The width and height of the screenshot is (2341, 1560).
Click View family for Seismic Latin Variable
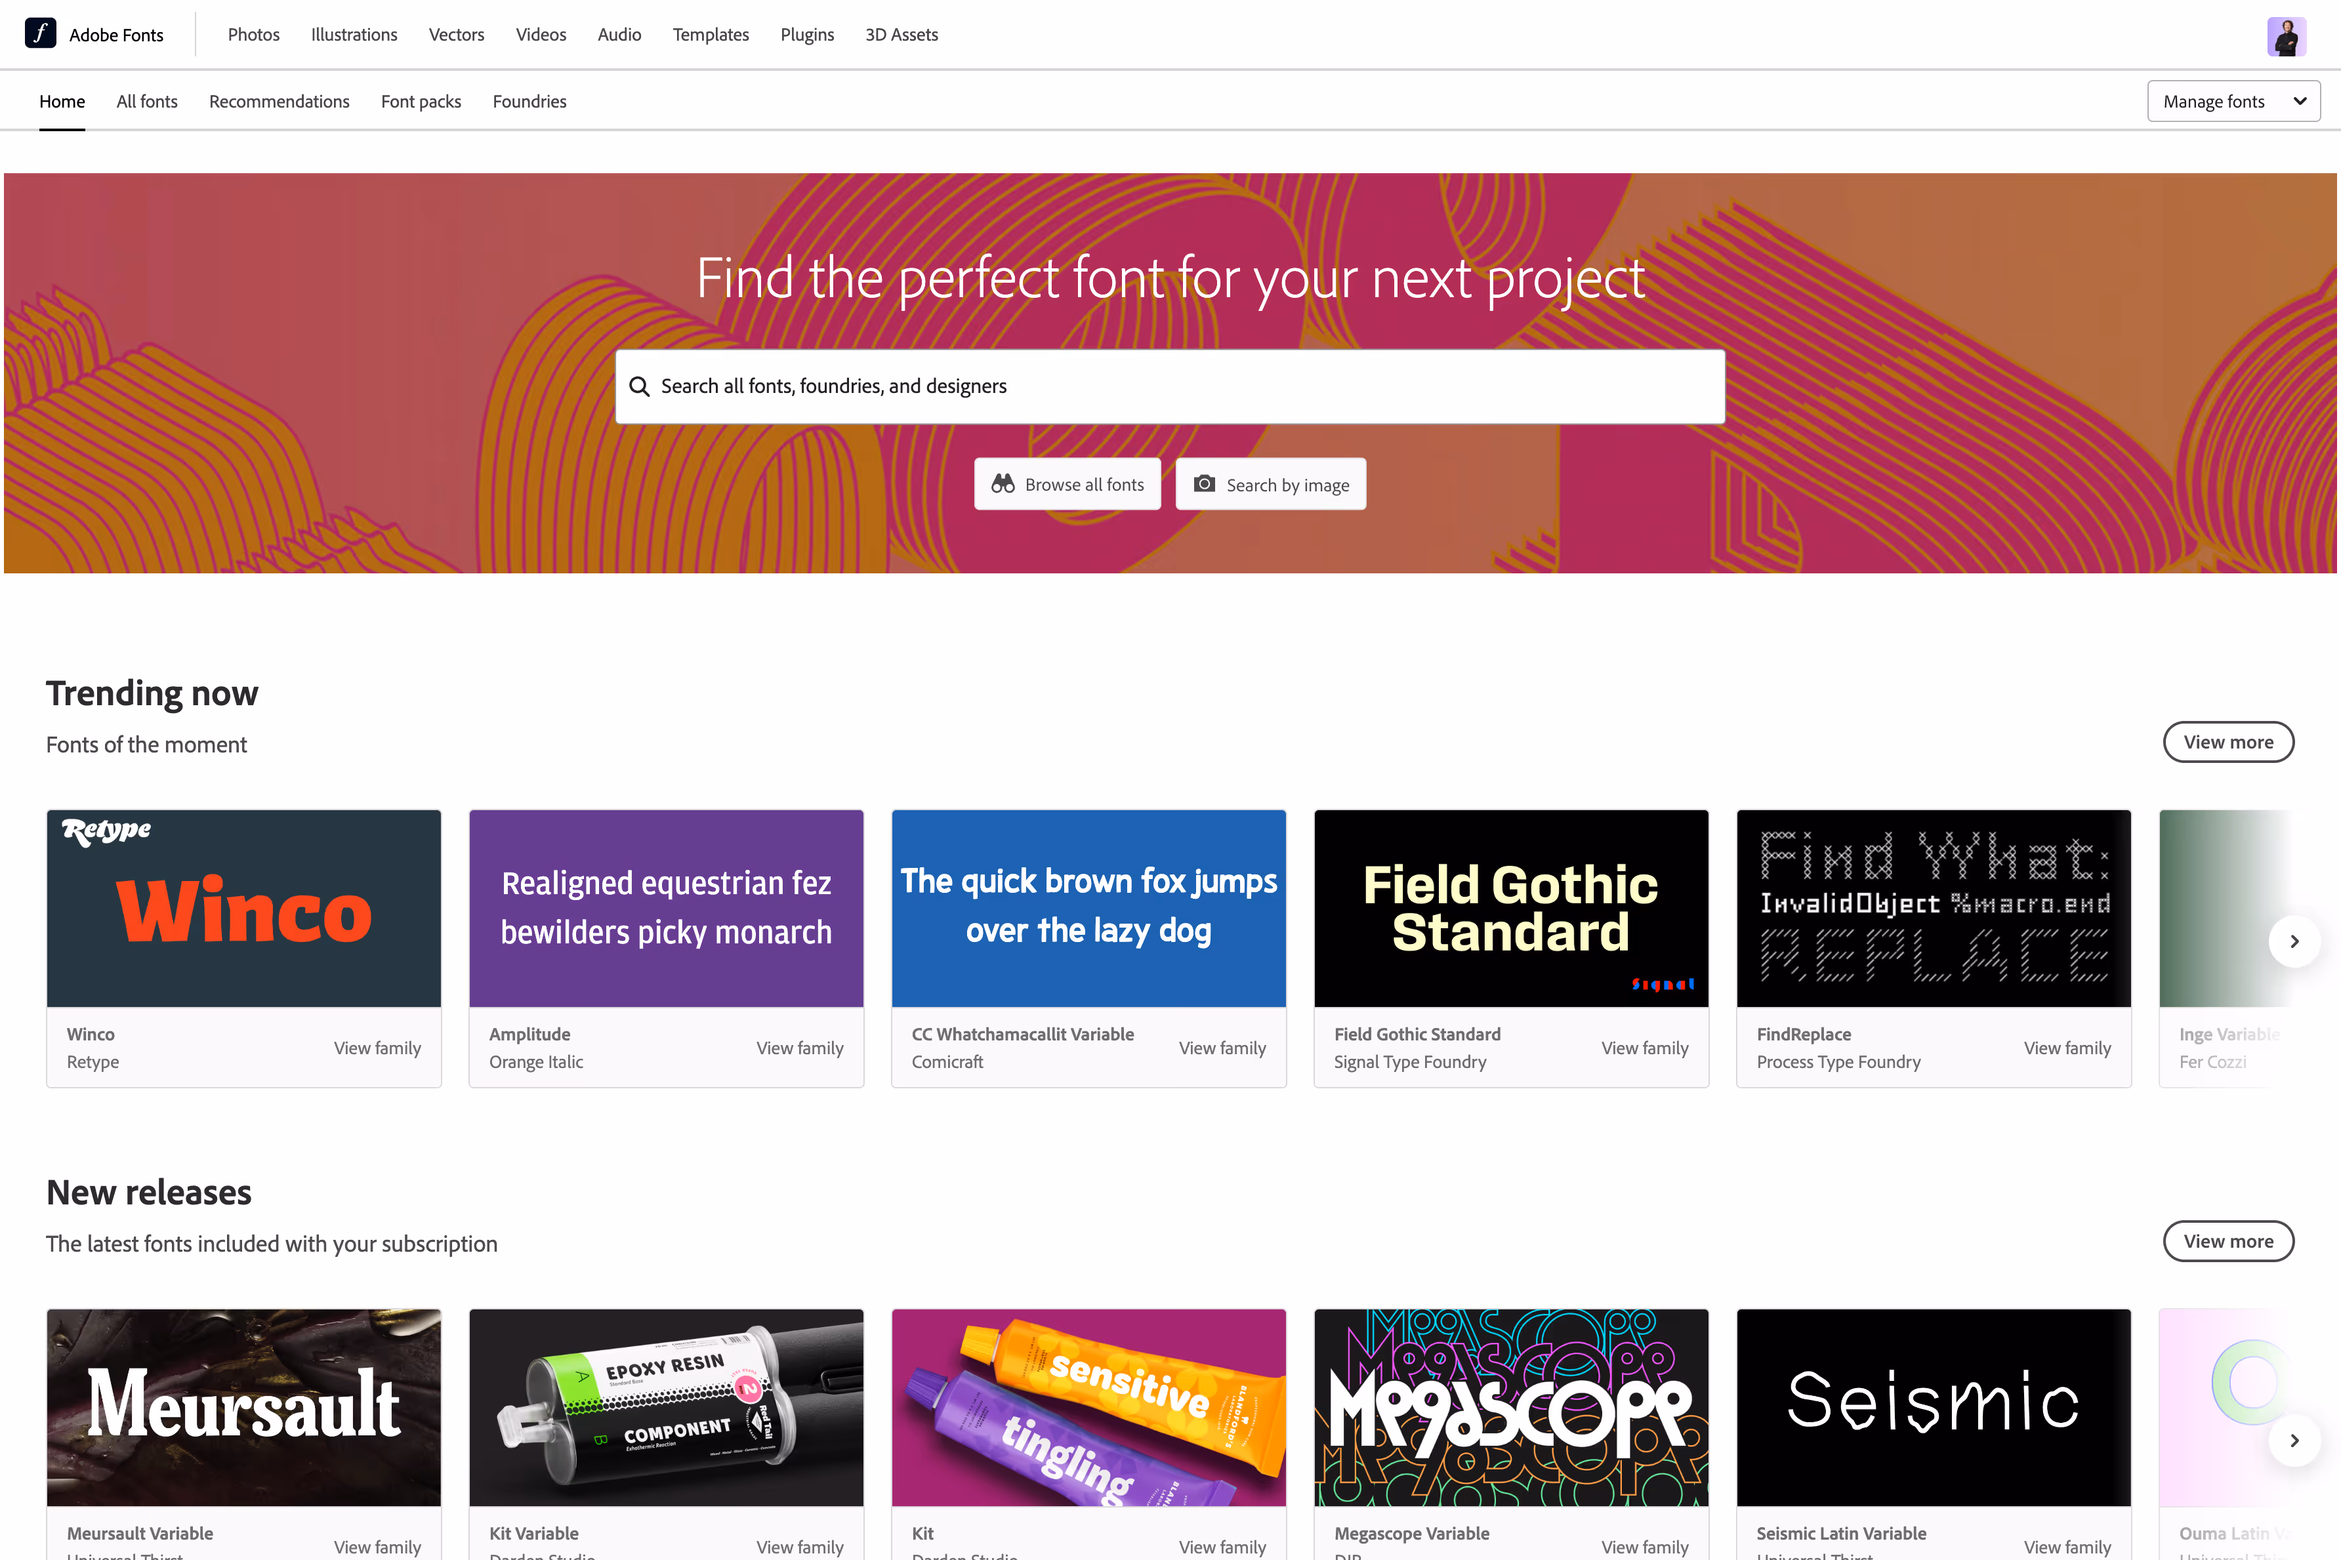pyautogui.click(x=2067, y=1547)
